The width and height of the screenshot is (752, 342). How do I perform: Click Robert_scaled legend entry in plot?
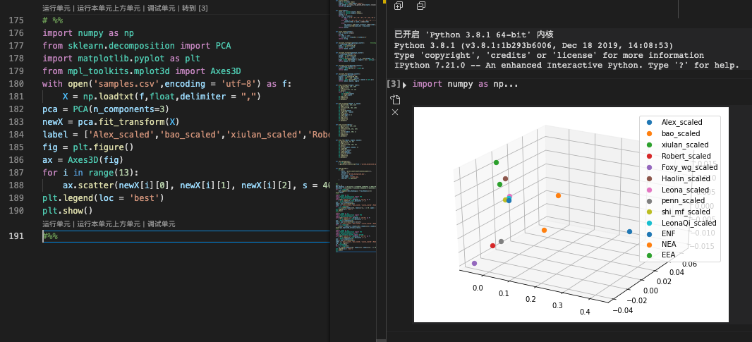point(686,156)
